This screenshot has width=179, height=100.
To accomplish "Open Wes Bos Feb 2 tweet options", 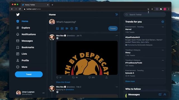I will tap(117, 87).
